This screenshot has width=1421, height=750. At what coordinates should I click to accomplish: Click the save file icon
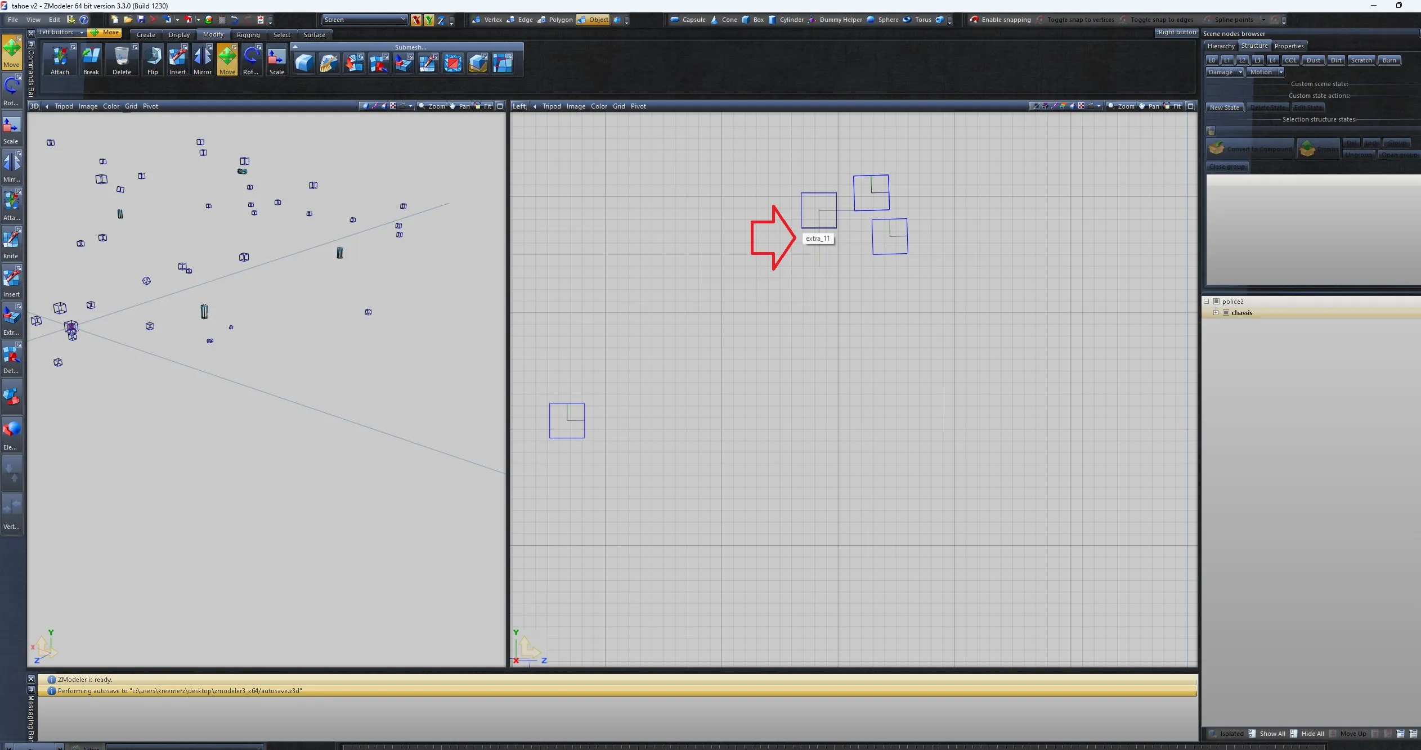click(x=141, y=20)
